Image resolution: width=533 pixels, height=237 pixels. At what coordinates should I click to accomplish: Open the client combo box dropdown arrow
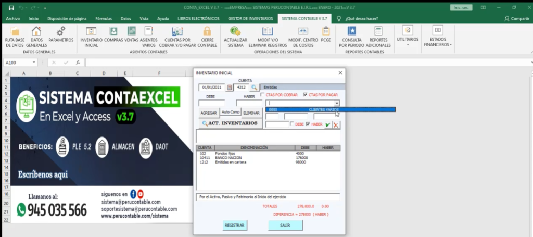coord(337,103)
